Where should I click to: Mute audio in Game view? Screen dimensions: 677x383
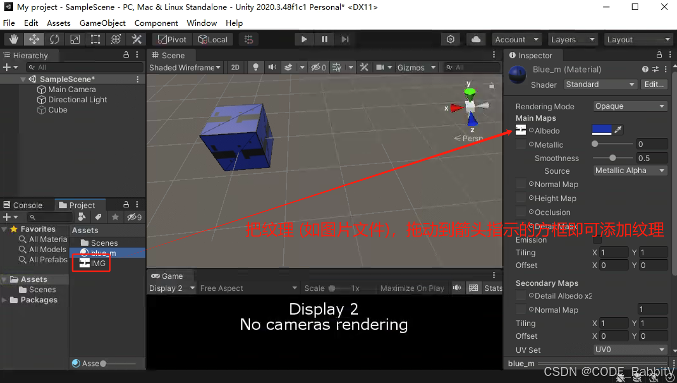tap(457, 288)
